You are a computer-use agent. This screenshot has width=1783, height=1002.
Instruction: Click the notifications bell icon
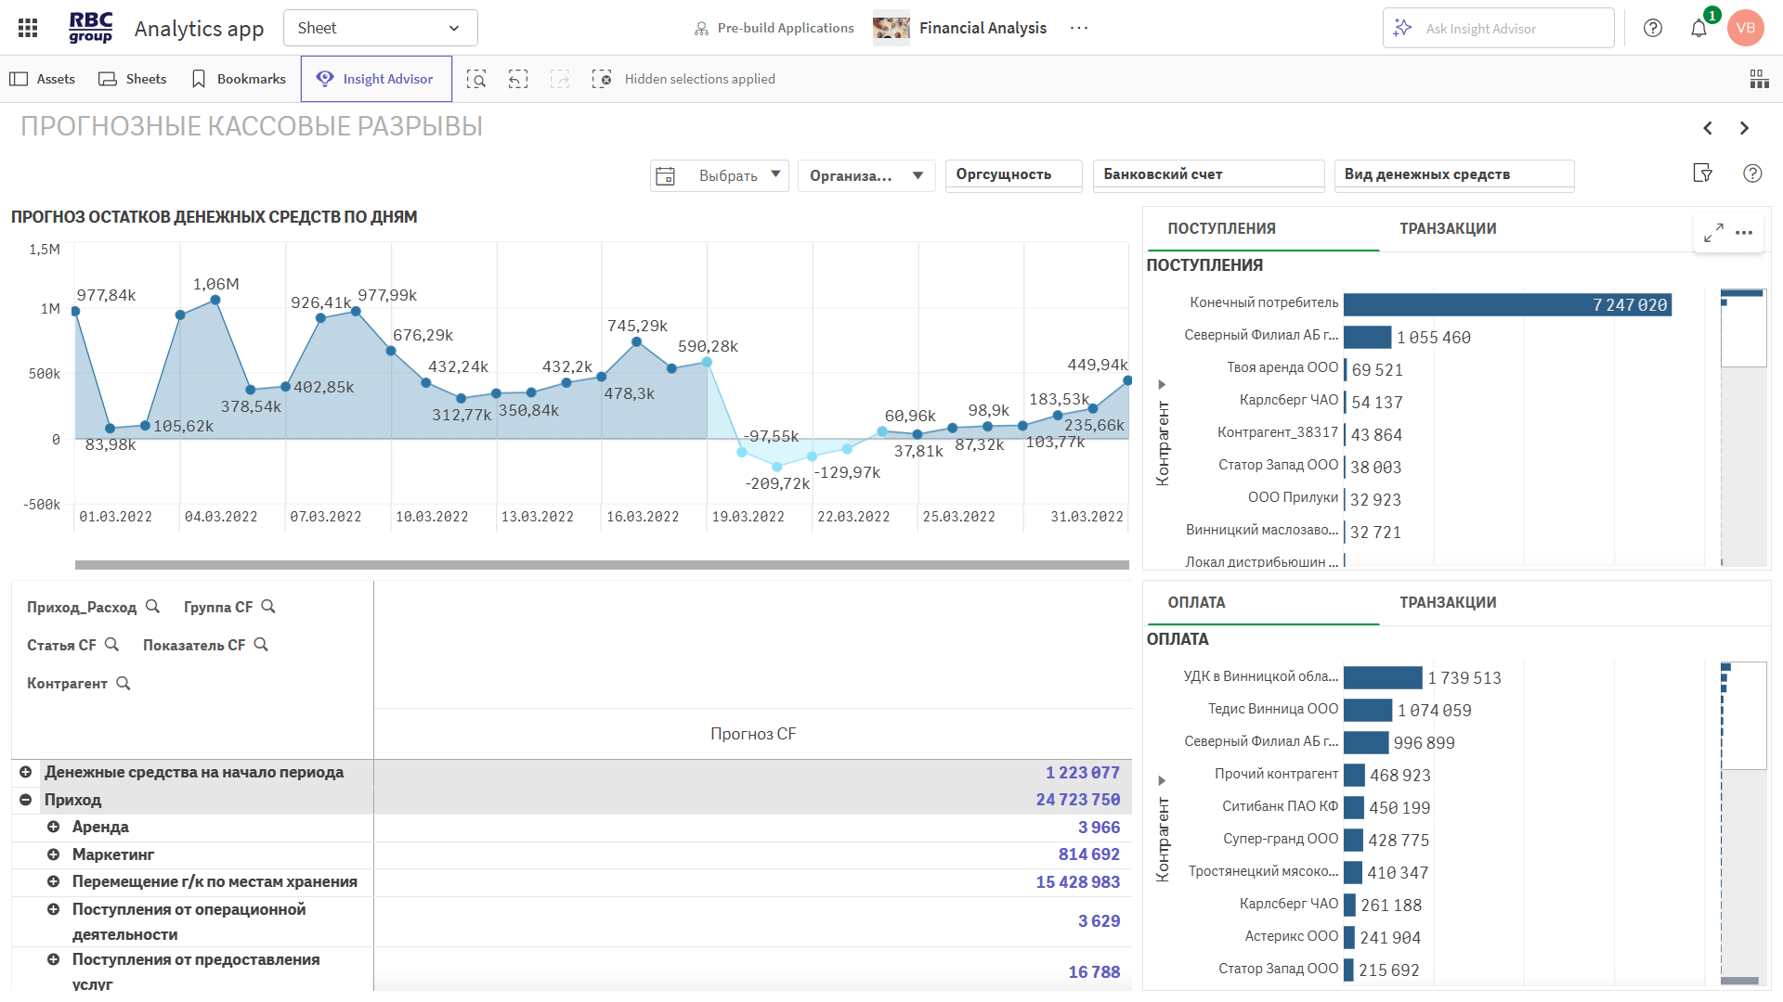coord(1698,28)
